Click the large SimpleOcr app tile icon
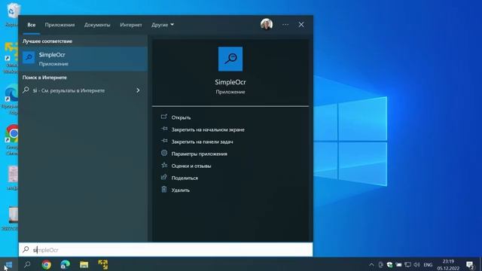This screenshot has height=271, width=482. pos(230,59)
